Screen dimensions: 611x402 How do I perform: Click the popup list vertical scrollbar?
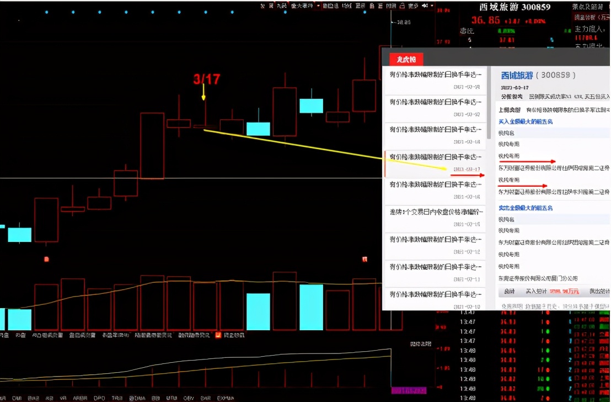[x=489, y=102]
